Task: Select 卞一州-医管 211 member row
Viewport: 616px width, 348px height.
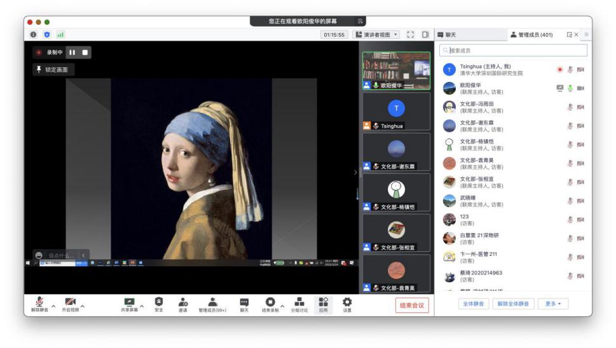Action: pyautogui.click(x=514, y=257)
